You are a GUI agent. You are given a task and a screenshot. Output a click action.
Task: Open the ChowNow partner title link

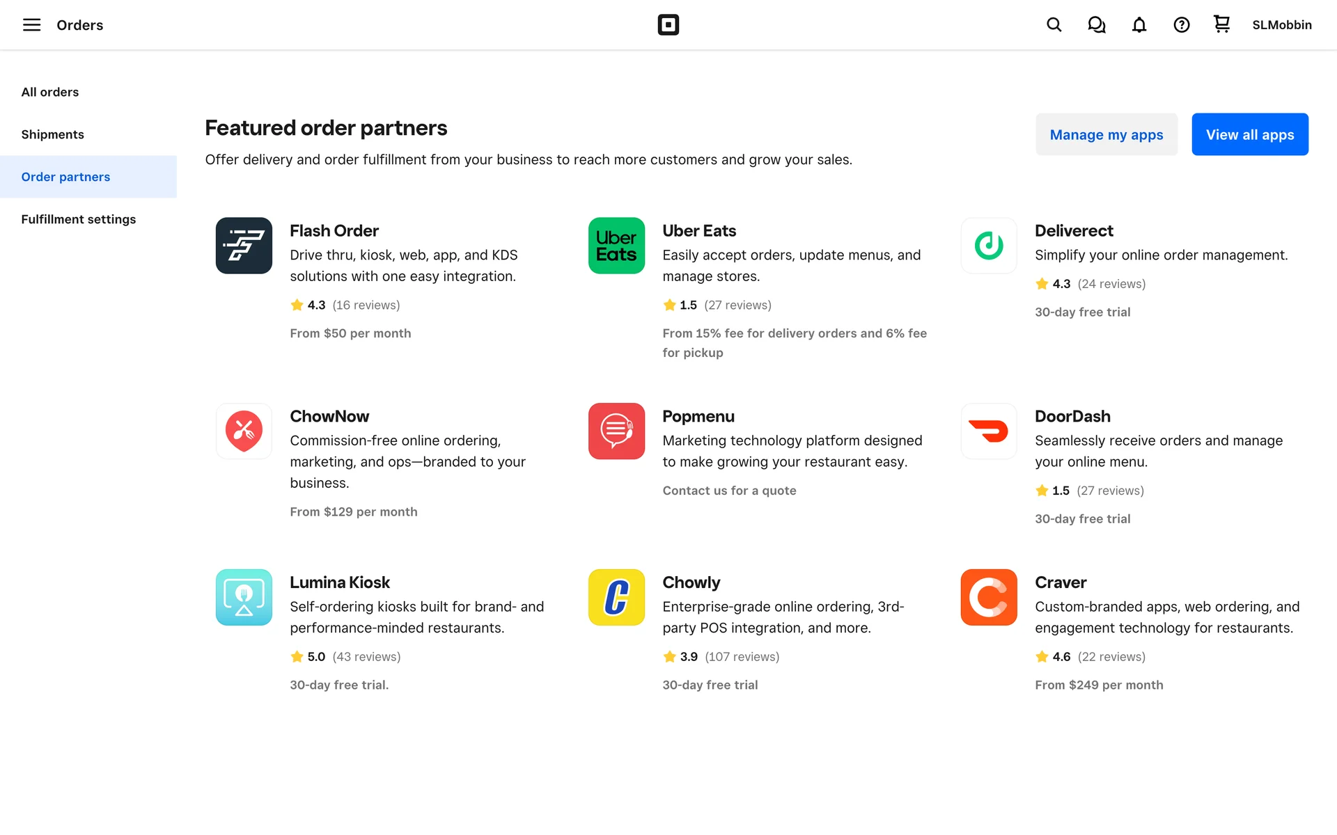[x=329, y=416]
